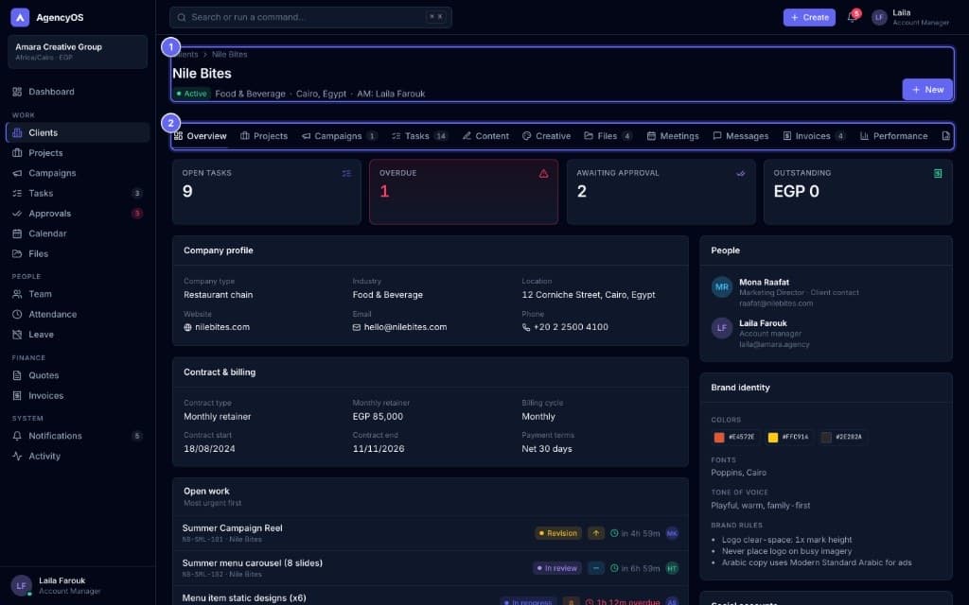The image size is (969, 605).
Task: Click the New button on the client header
Action: [x=927, y=90]
